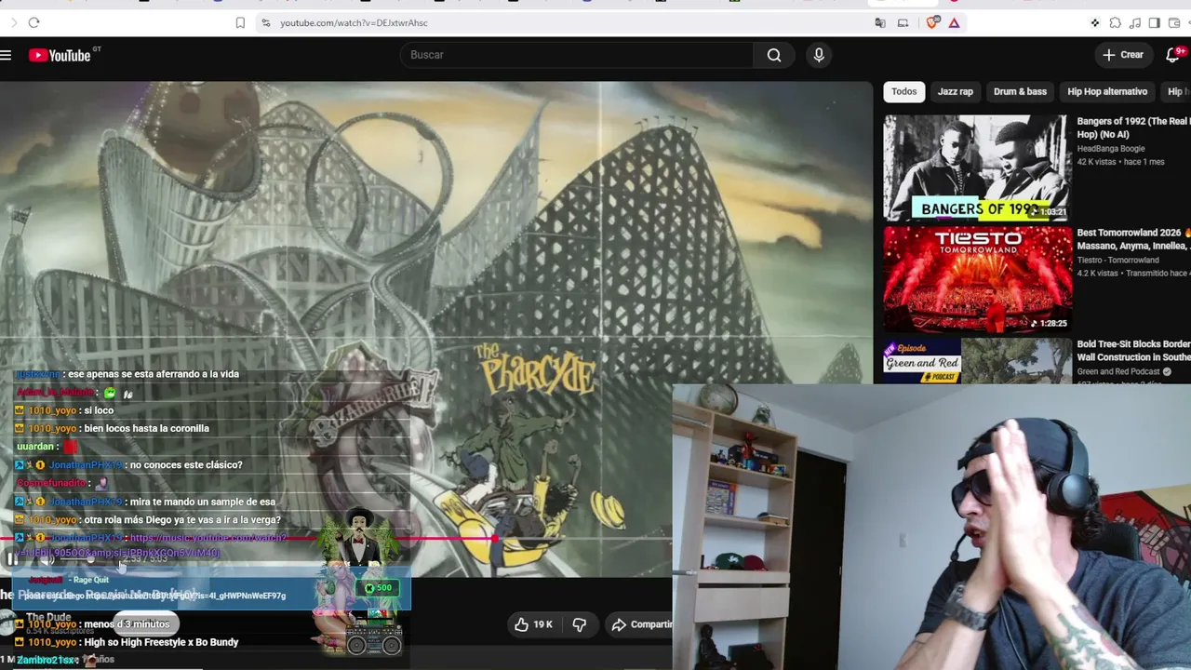This screenshot has height=670, width=1191.
Task: Focus the browser address bar URL
Action: pyautogui.click(x=354, y=22)
